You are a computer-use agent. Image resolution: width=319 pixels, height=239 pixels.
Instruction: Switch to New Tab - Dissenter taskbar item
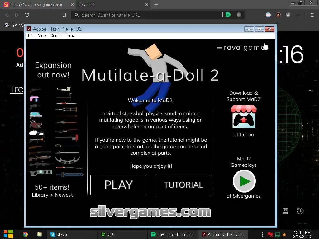point(173,234)
